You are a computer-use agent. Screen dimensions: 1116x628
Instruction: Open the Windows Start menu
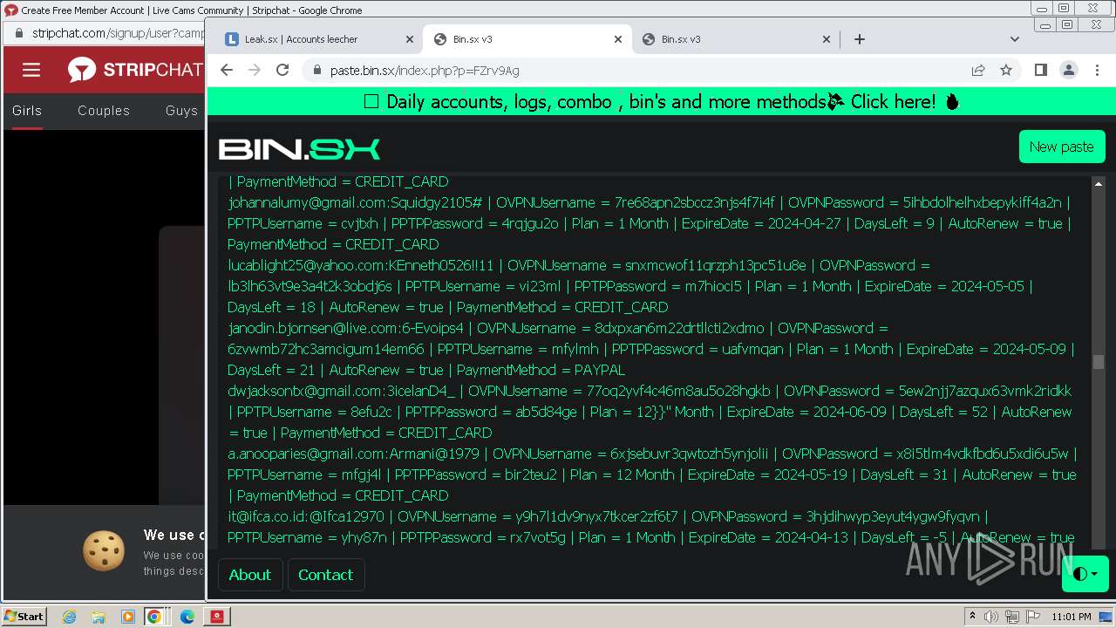tap(24, 616)
